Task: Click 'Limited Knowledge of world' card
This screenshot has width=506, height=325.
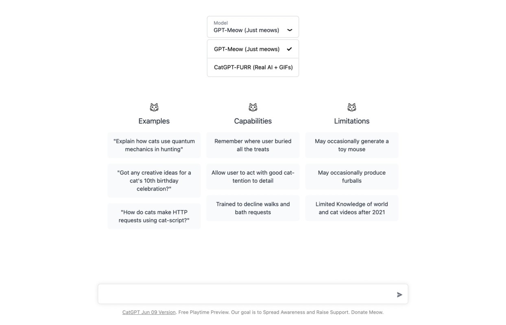Action: pyautogui.click(x=352, y=208)
